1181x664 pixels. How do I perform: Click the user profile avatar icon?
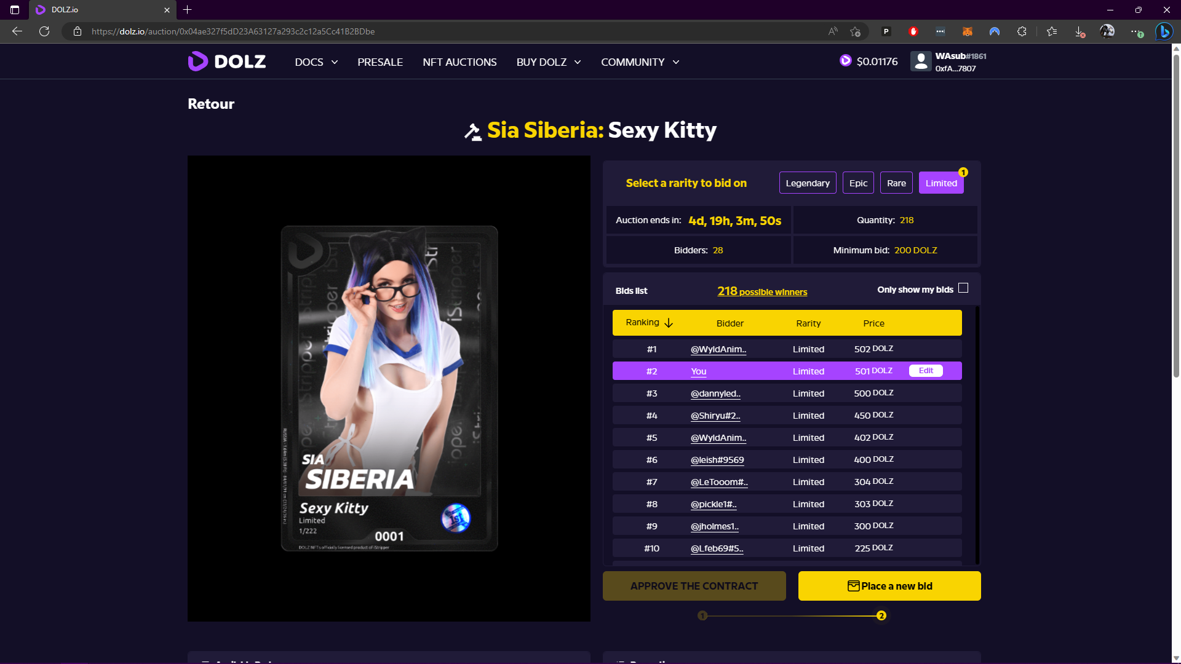(920, 61)
